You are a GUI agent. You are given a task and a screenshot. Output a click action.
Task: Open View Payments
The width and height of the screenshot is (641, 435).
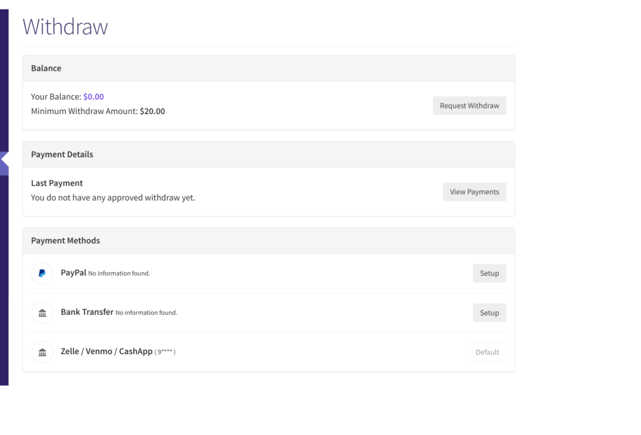tap(474, 192)
